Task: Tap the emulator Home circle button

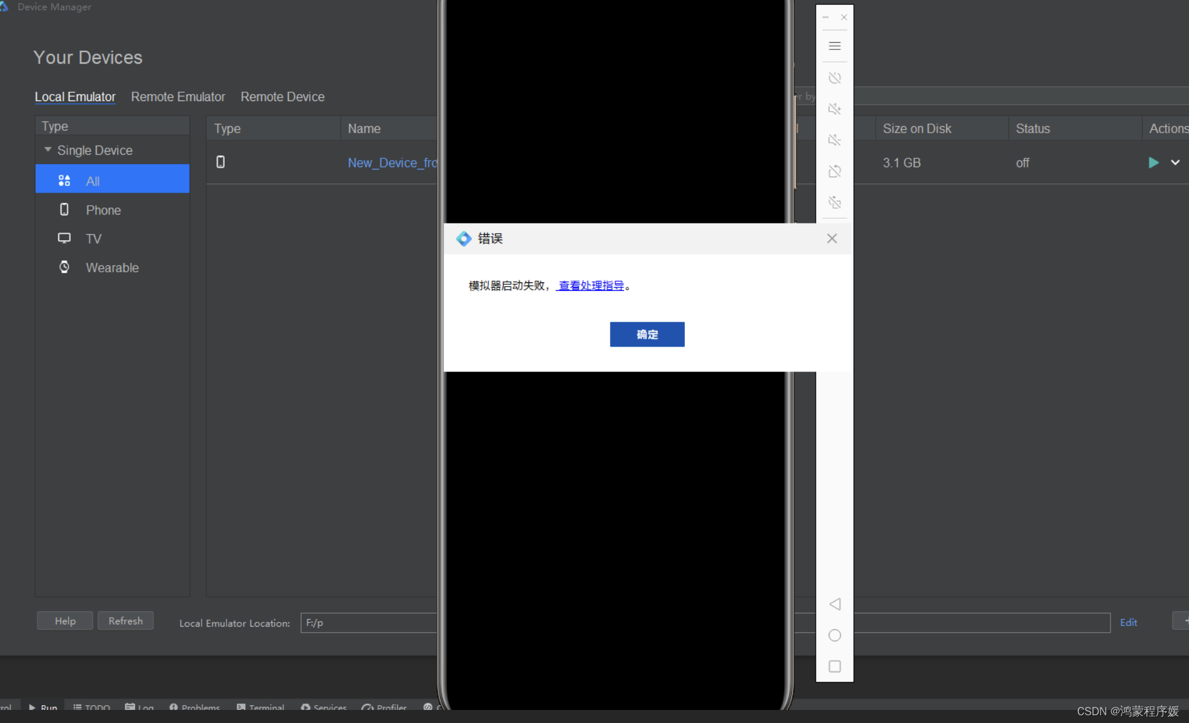Action: click(835, 636)
